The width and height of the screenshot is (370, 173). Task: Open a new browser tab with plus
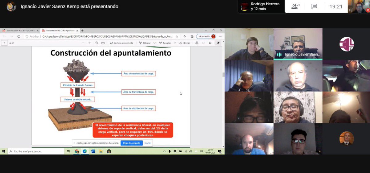coord(82,31)
